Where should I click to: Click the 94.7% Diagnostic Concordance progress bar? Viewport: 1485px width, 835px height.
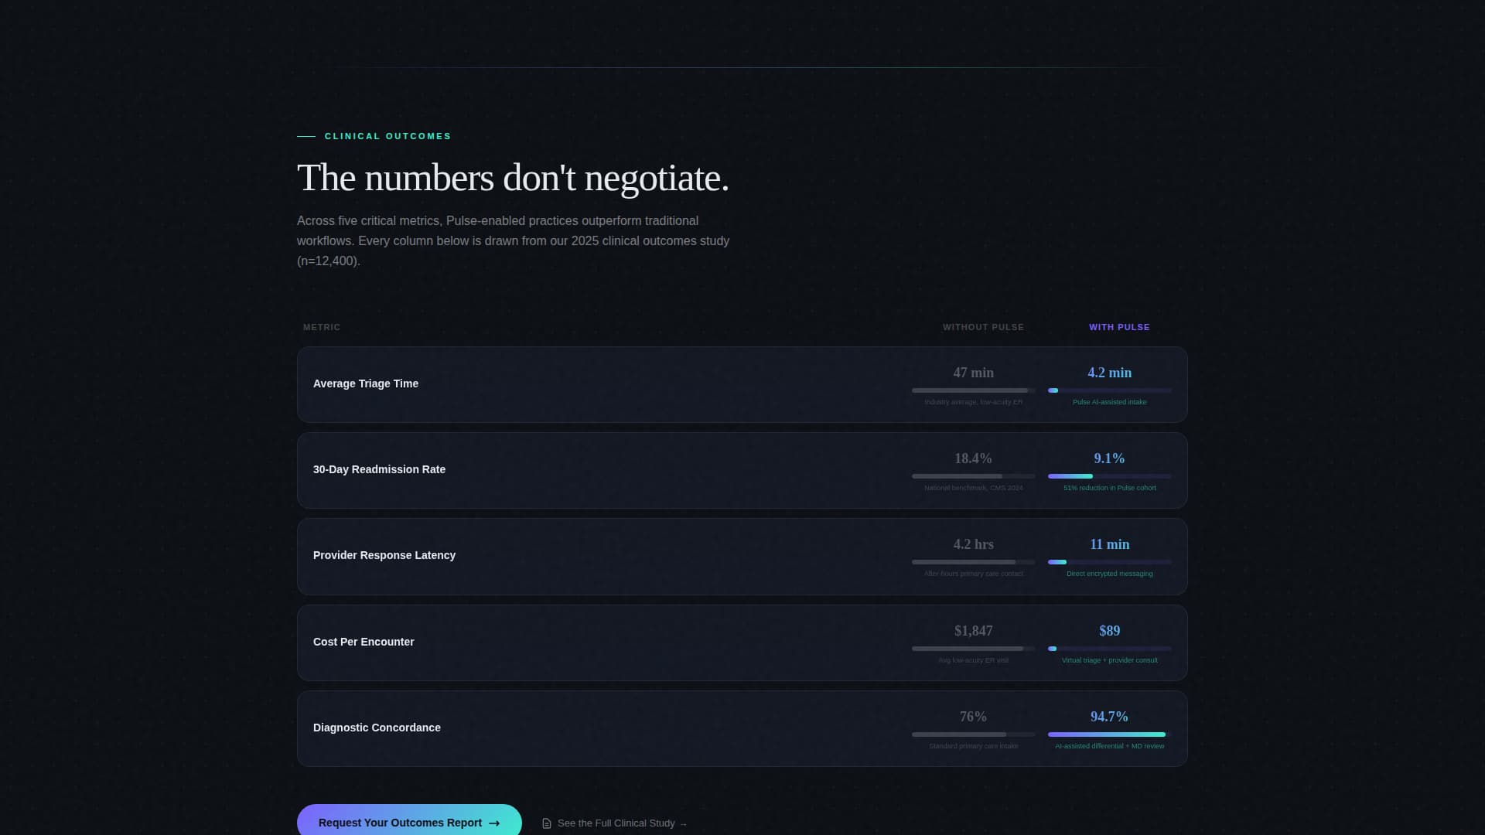point(1109,734)
